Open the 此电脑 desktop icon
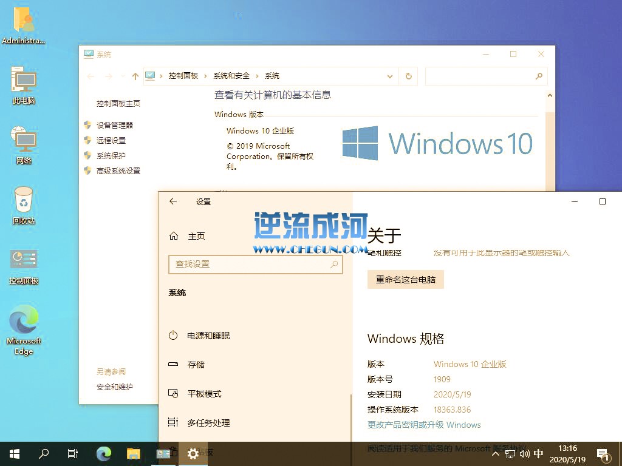622x466 pixels. pyautogui.click(x=24, y=85)
